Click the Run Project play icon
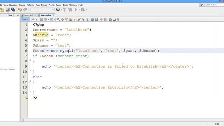 (76, 9)
